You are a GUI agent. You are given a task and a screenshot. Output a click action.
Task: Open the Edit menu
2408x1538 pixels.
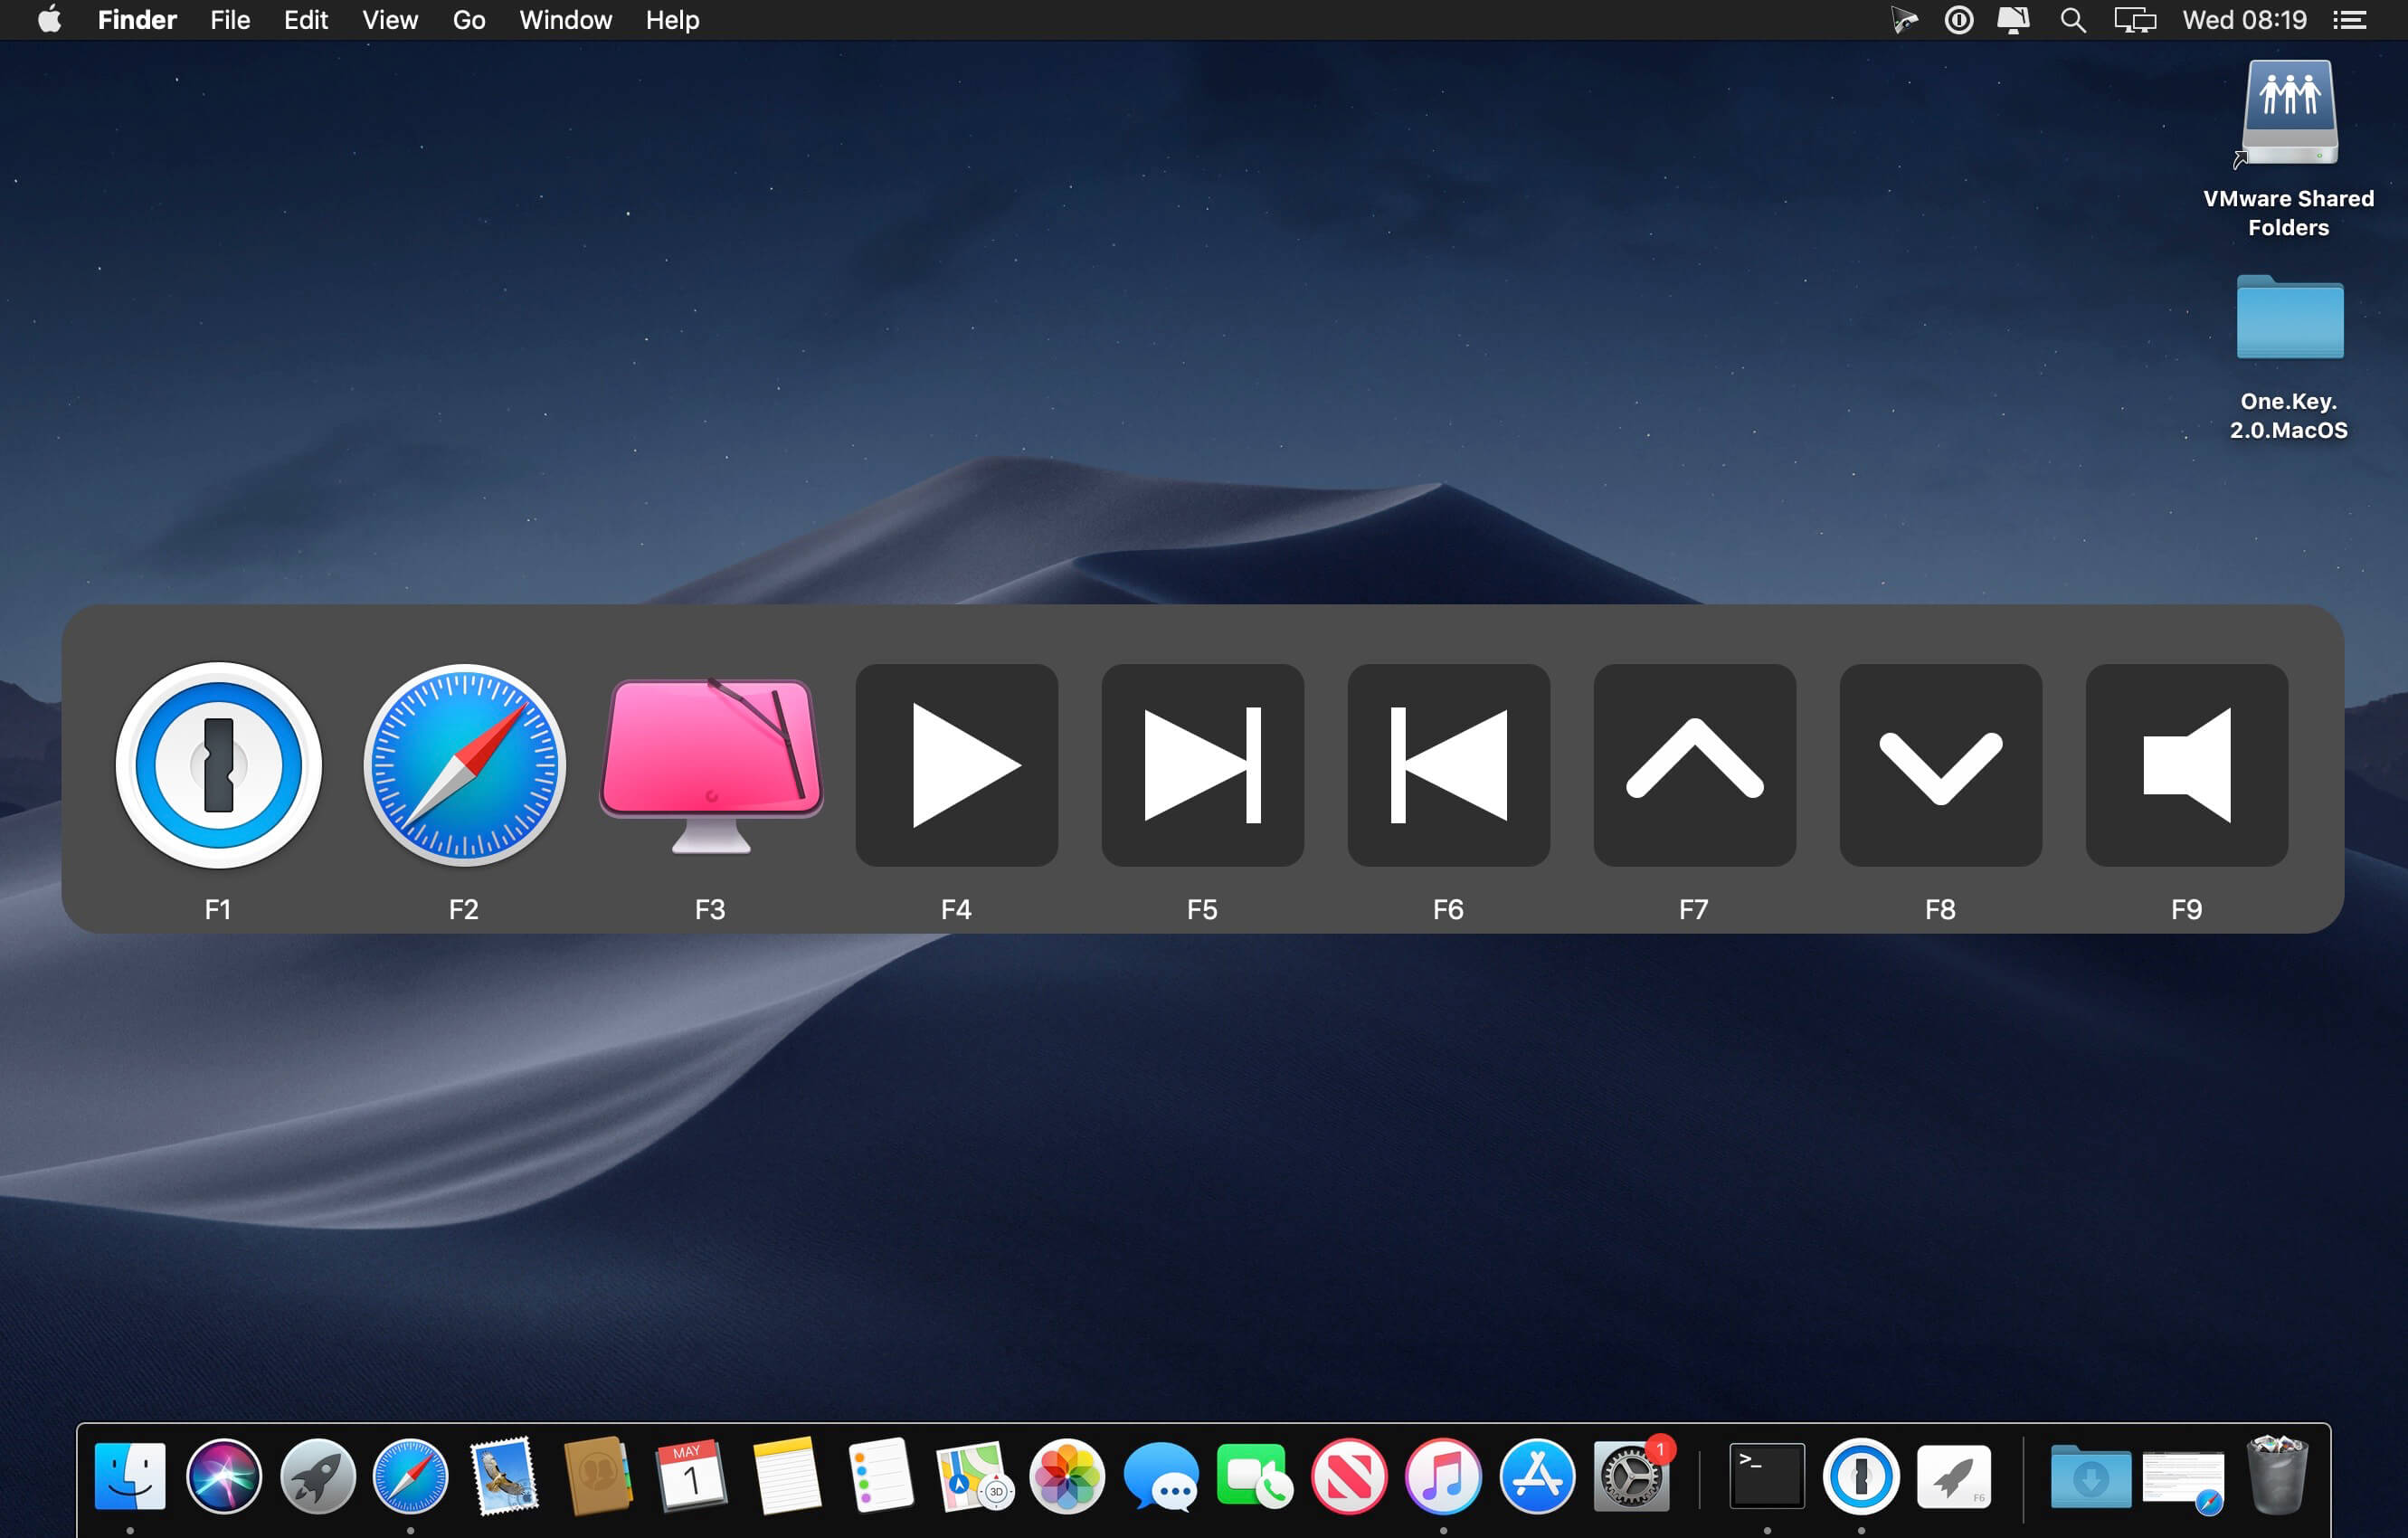tap(306, 20)
